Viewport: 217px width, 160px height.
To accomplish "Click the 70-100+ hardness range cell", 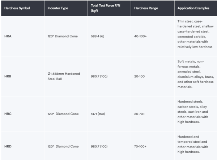I will tap(141, 146).
